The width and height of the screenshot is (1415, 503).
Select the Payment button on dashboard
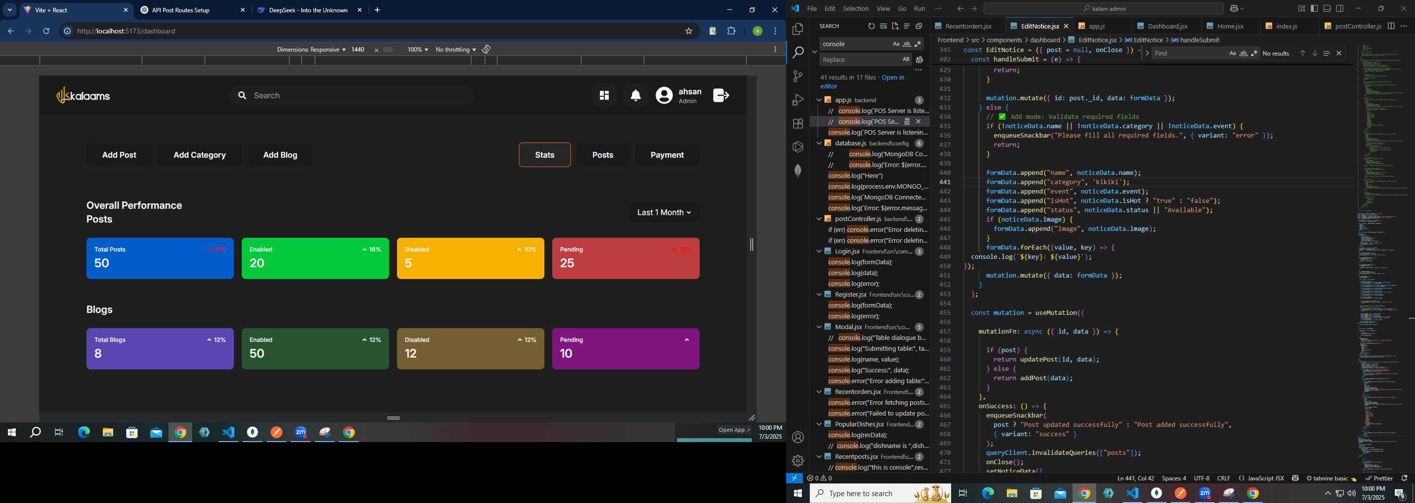coord(667,155)
